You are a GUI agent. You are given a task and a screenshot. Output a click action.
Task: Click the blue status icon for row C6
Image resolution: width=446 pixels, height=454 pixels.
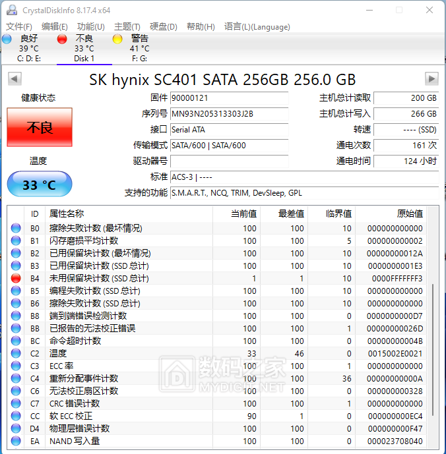16,391
